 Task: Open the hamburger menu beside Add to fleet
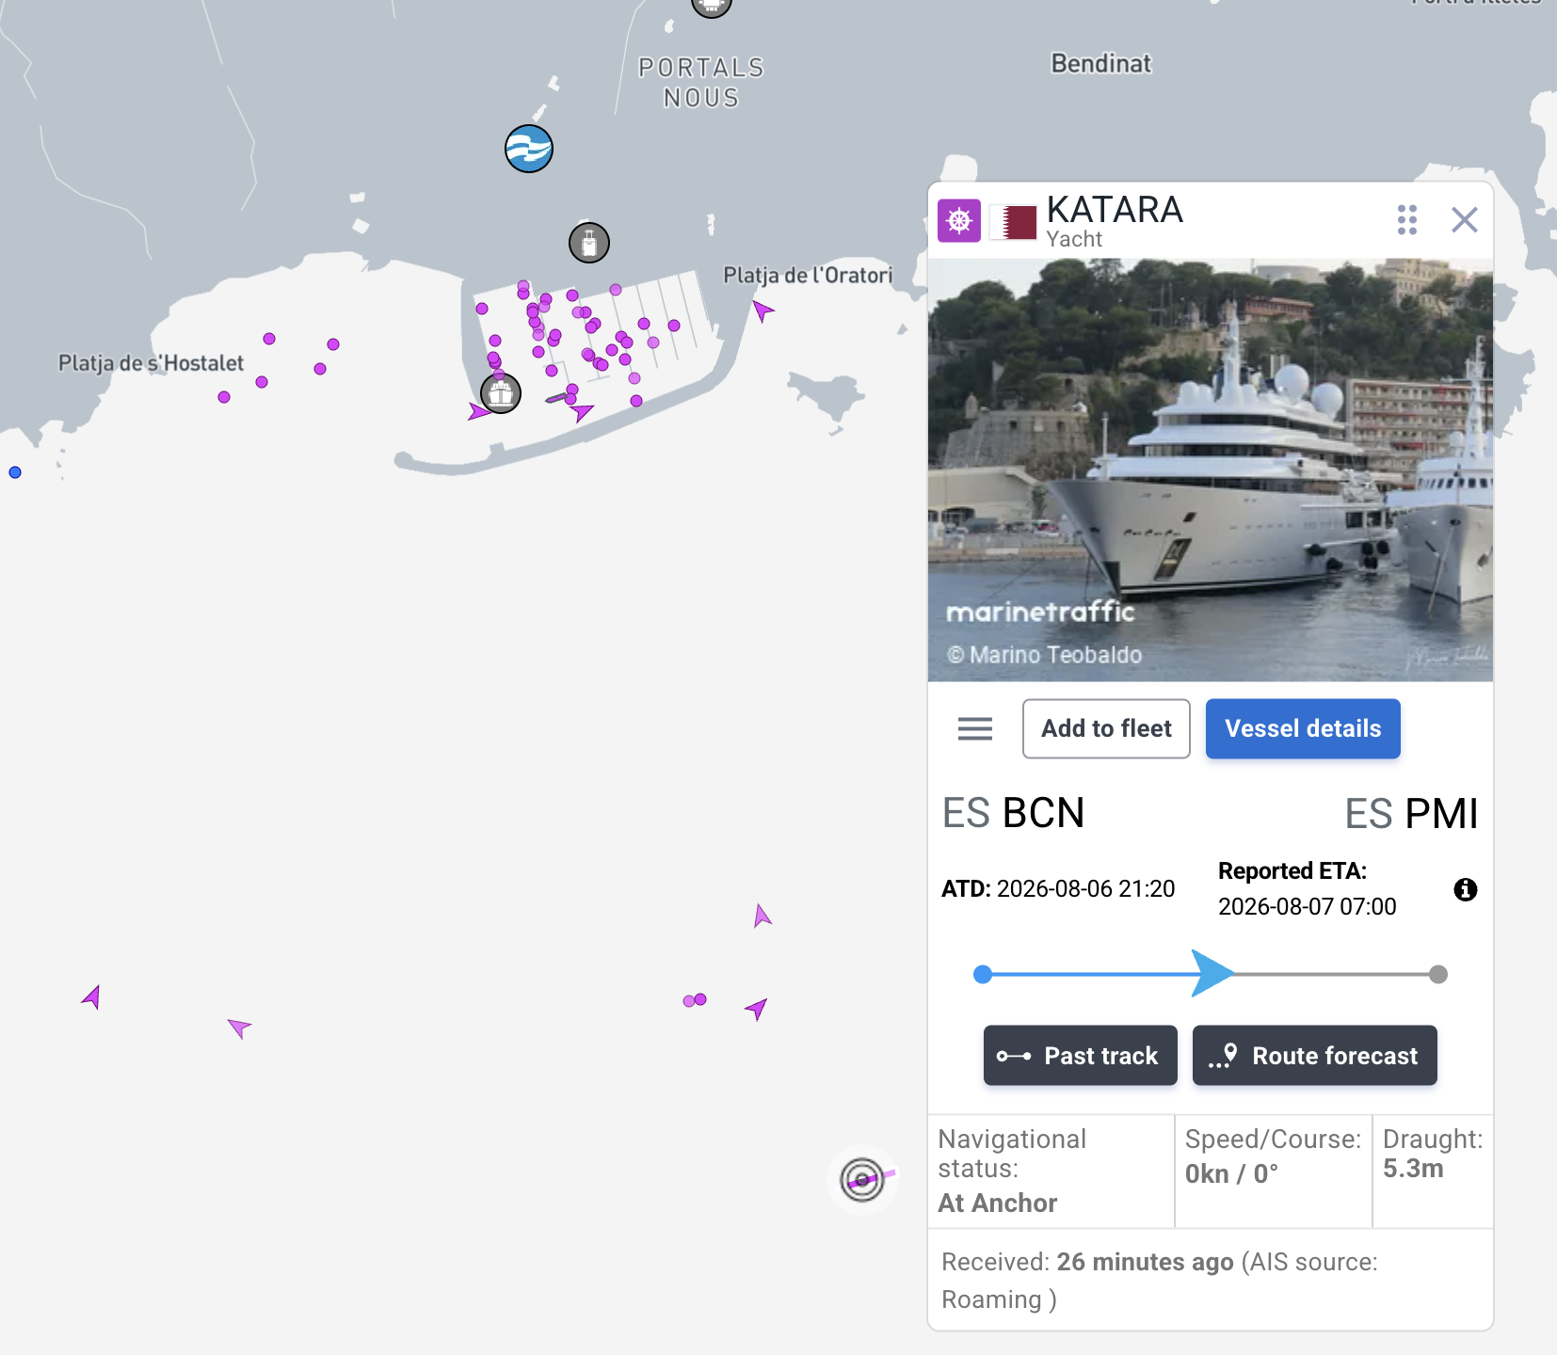click(x=975, y=728)
